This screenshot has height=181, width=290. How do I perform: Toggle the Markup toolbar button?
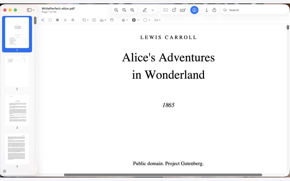point(194,10)
